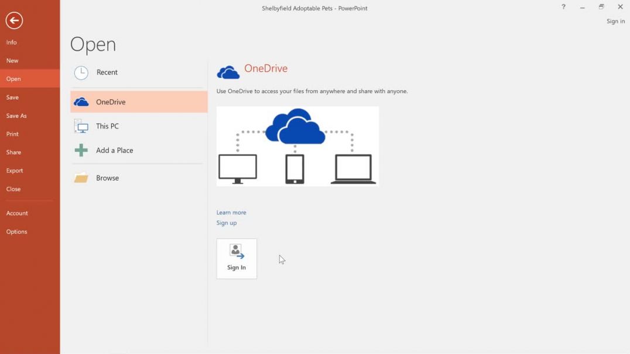Choose Save from the sidebar
630x354 pixels.
pyautogui.click(x=30, y=97)
